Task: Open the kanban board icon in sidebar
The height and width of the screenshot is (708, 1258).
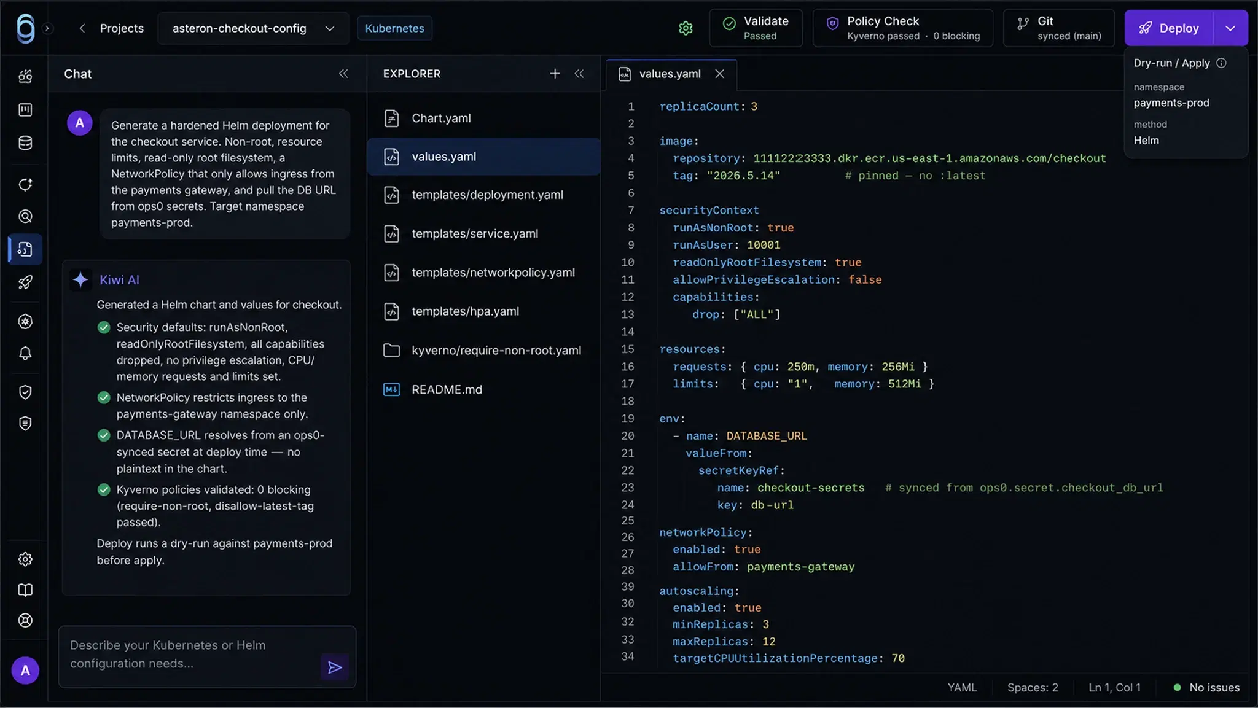Action: (25, 110)
